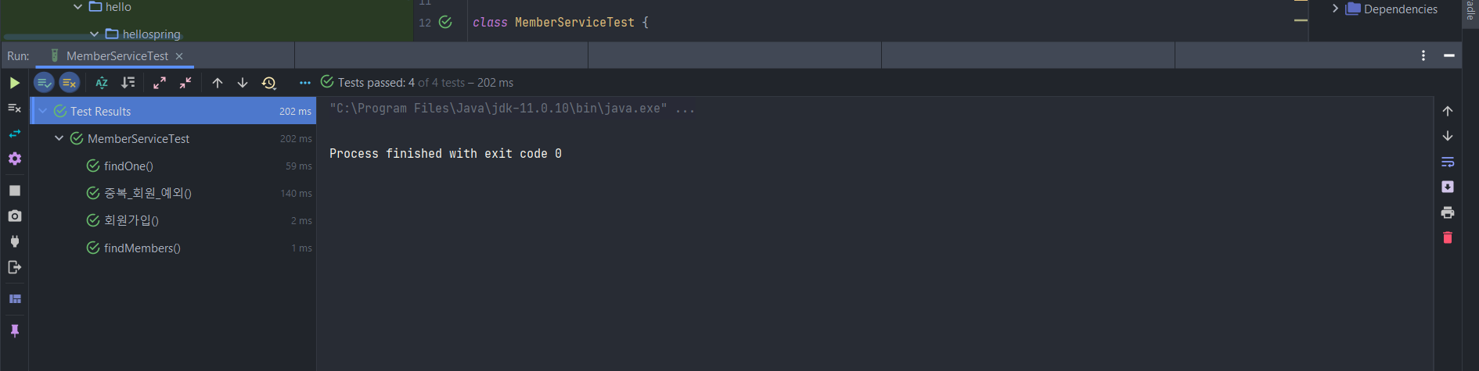Print the console output
Screen dimensions: 1479x371
[x=1448, y=212]
